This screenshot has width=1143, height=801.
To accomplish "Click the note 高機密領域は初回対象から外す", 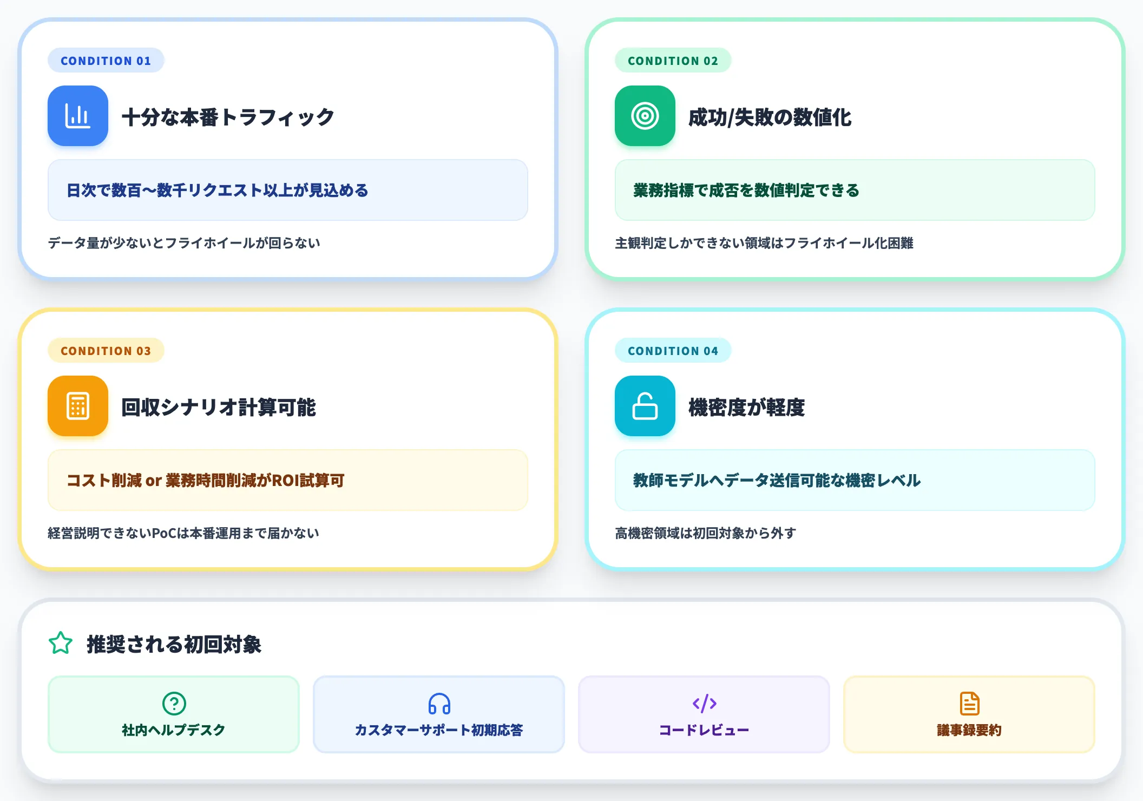I will (706, 533).
